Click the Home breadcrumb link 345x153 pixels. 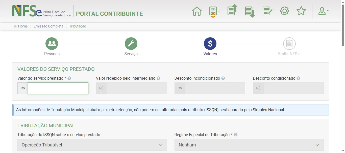point(22,26)
